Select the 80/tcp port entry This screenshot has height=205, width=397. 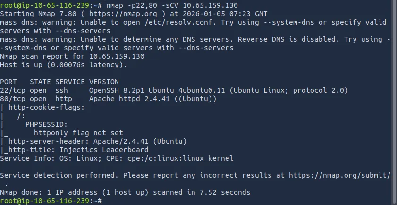13,99
